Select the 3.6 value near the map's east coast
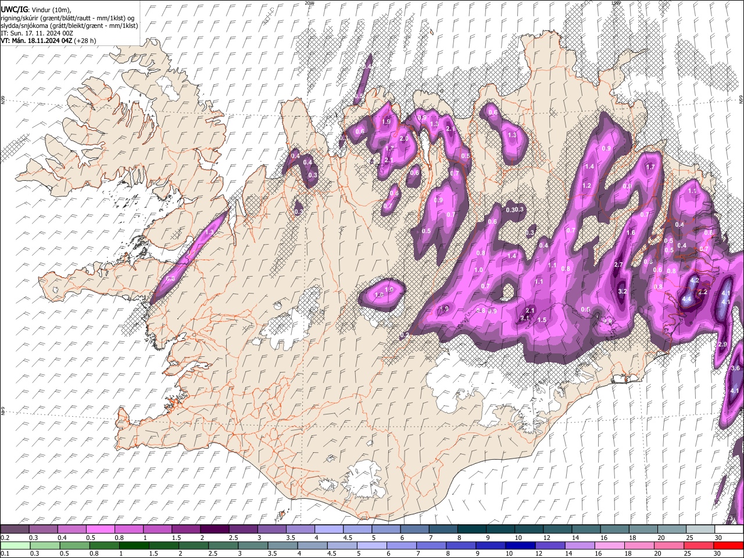Image resolution: width=744 pixels, height=558 pixels. 735,368
